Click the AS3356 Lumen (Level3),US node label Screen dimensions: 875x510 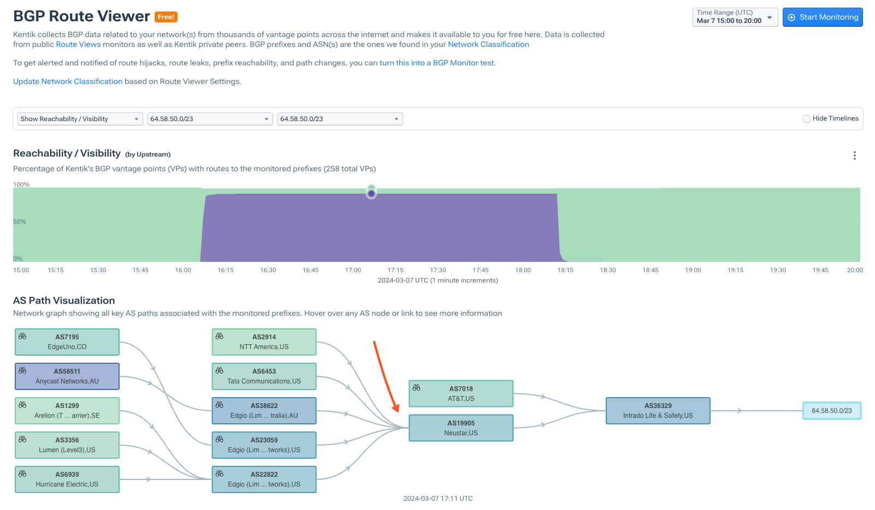(67, 445)
